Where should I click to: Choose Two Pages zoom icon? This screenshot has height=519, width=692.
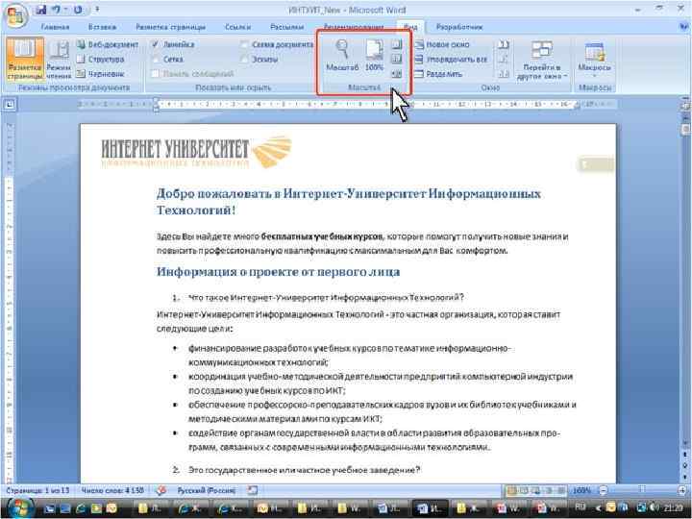(397, 60)
